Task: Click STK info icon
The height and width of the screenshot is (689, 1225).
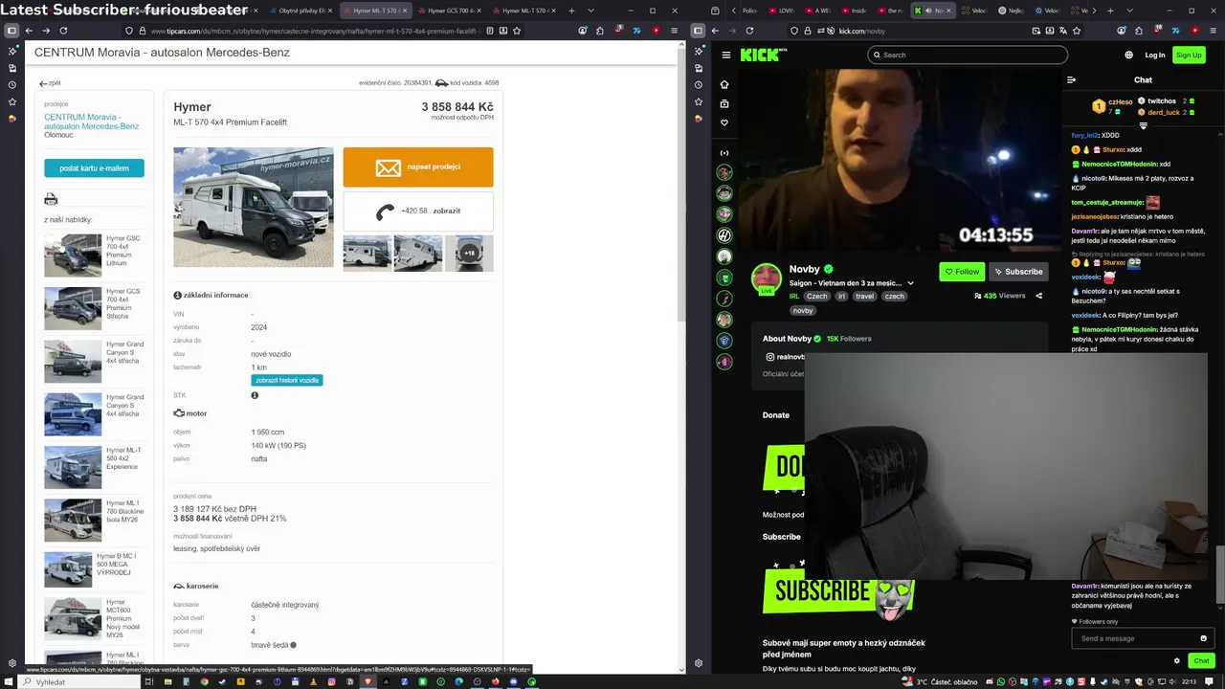Action: [x=255, y=395]
